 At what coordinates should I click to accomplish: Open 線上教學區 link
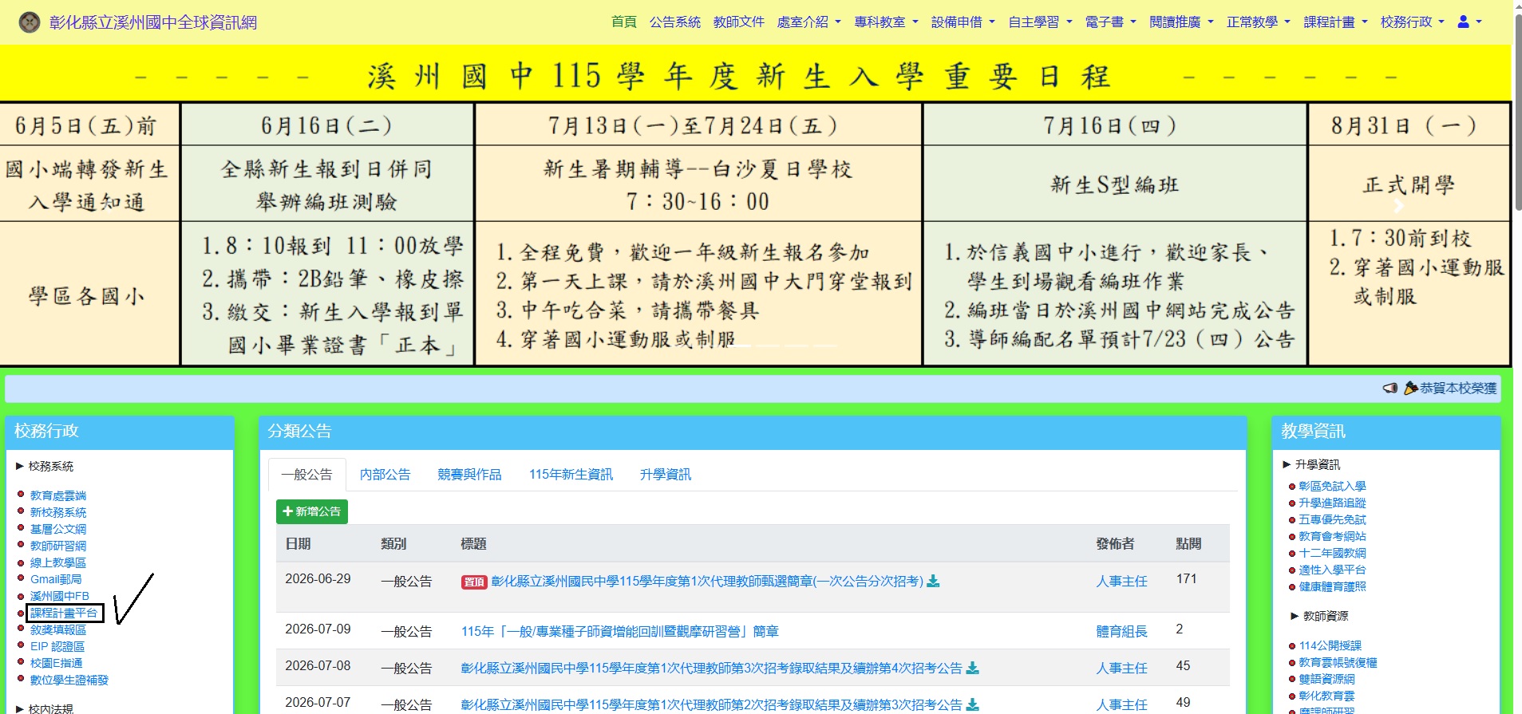click(x=58, y=563)
